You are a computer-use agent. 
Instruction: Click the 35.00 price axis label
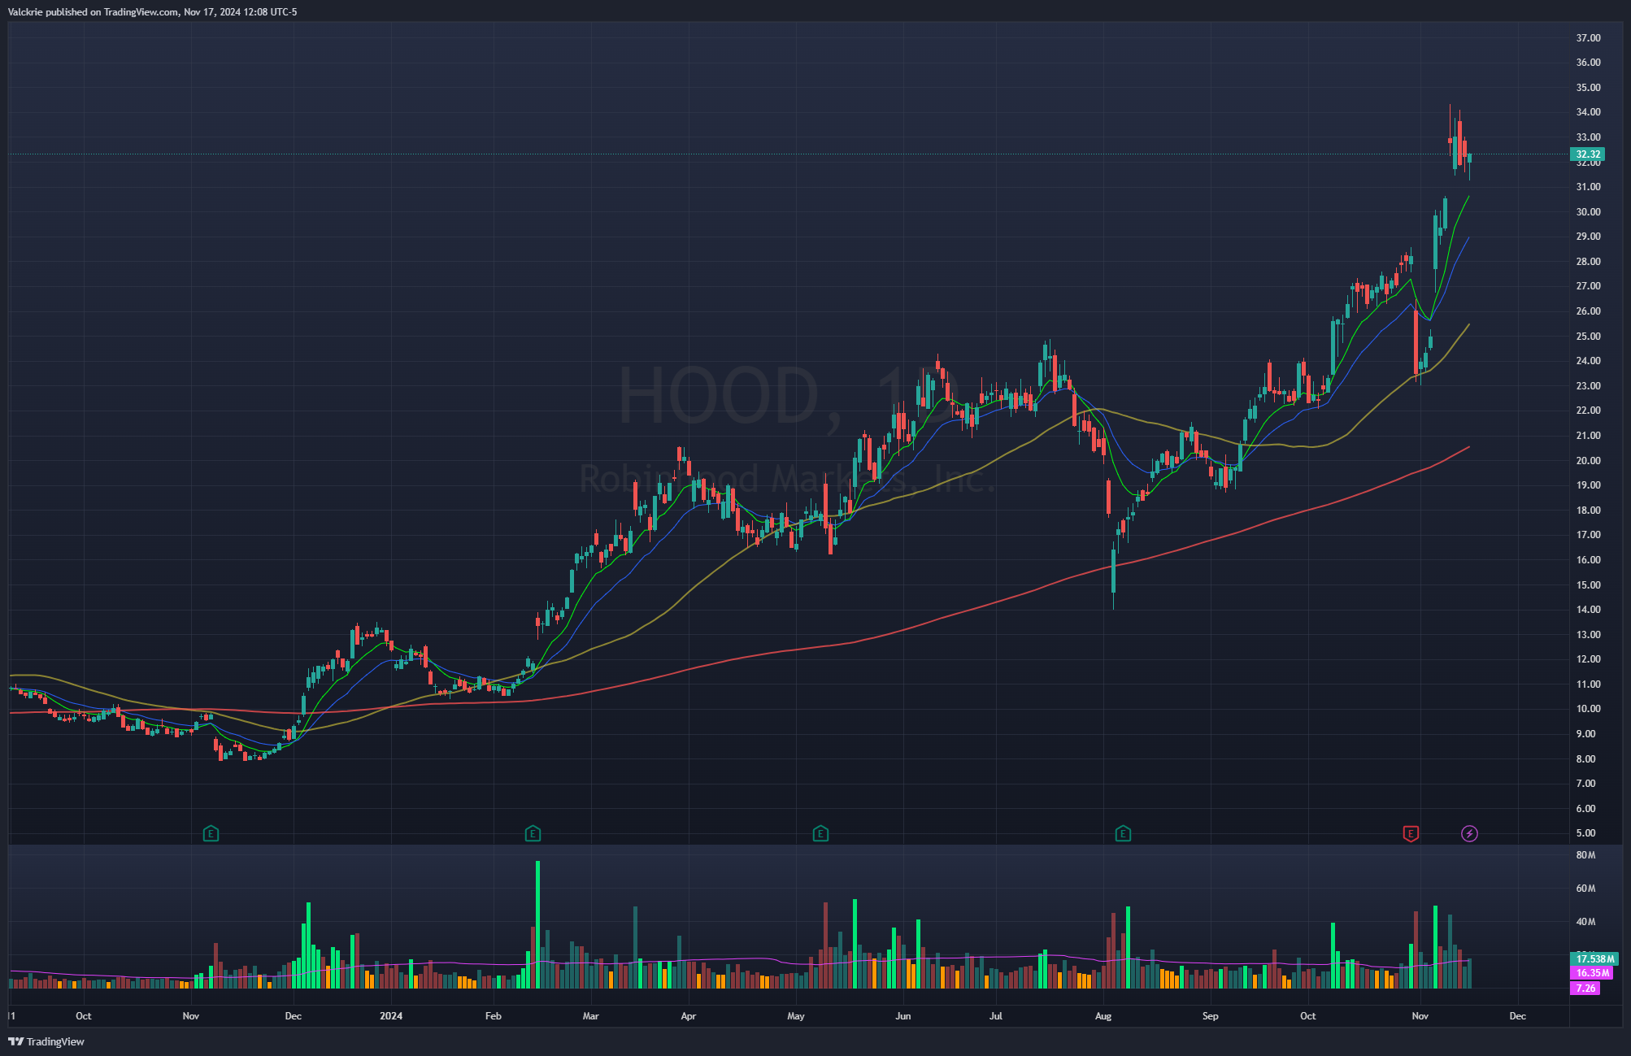[1588, 88]
